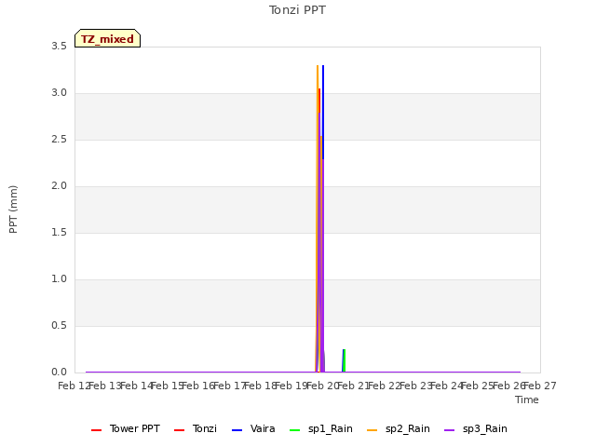Click the red Tonzi legend swatch
Screen dimensions: 596x447
click(179, 430)
